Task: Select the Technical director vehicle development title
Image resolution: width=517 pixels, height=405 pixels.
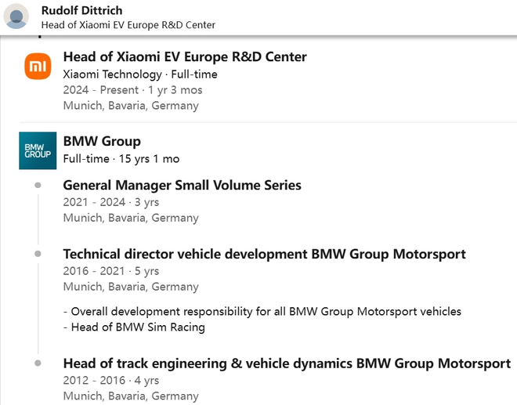Action: (x=264, y=255)
